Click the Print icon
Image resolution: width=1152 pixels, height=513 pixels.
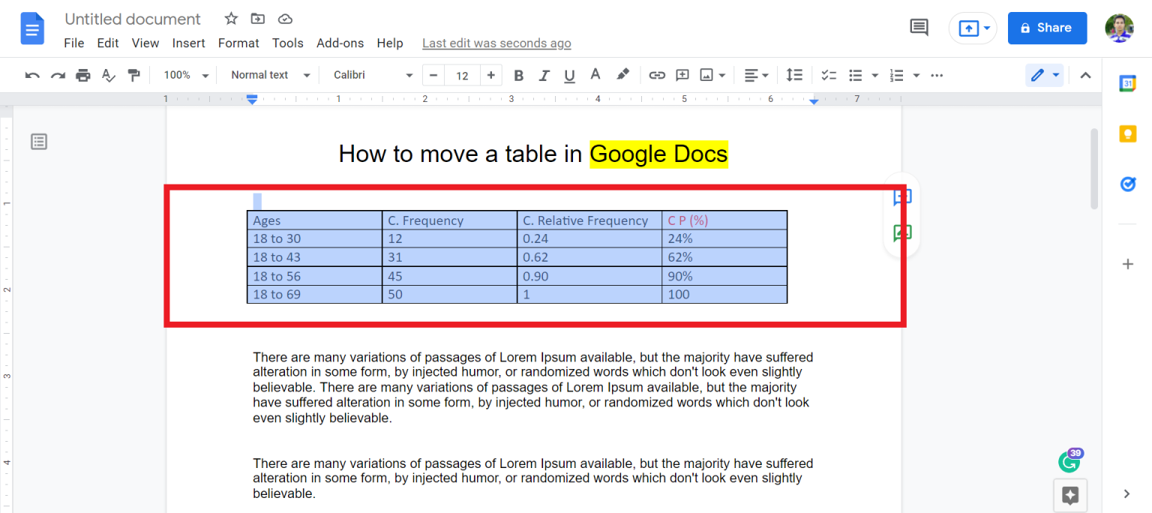tap(83, 75)
